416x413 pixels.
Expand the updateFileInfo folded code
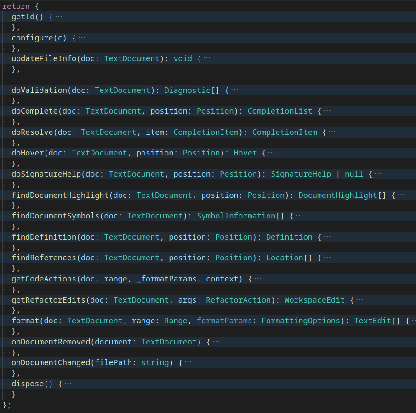click(207, 58)
